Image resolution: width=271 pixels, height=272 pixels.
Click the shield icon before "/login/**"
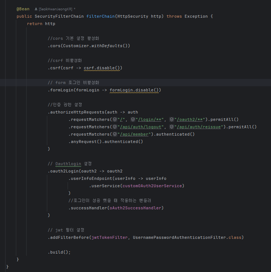[x=133, y=119]
